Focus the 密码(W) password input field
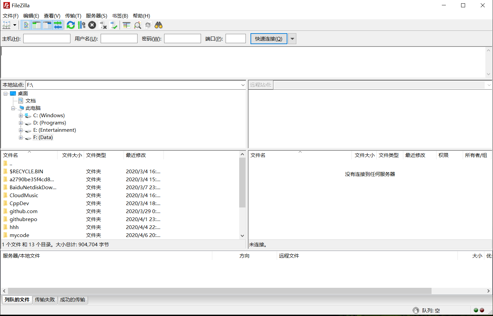The width and height of the screenshot is (493, 316). click(182, 39)
